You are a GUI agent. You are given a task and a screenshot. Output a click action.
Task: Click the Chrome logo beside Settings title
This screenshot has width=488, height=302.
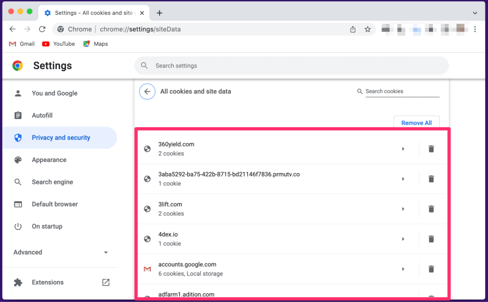18,66
